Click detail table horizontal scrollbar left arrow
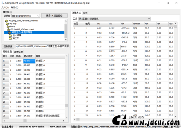Screen dimensions: 181x129 [75, 119]
